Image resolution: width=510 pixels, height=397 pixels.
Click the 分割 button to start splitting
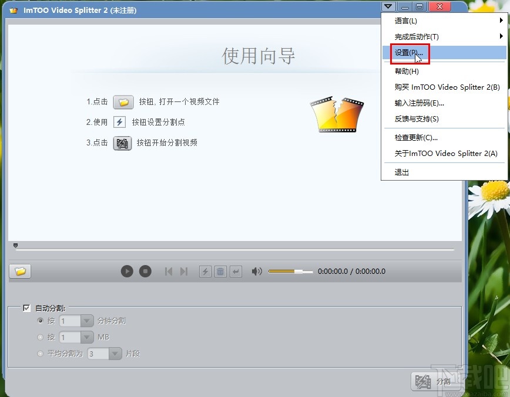click(x=436, y=381)
